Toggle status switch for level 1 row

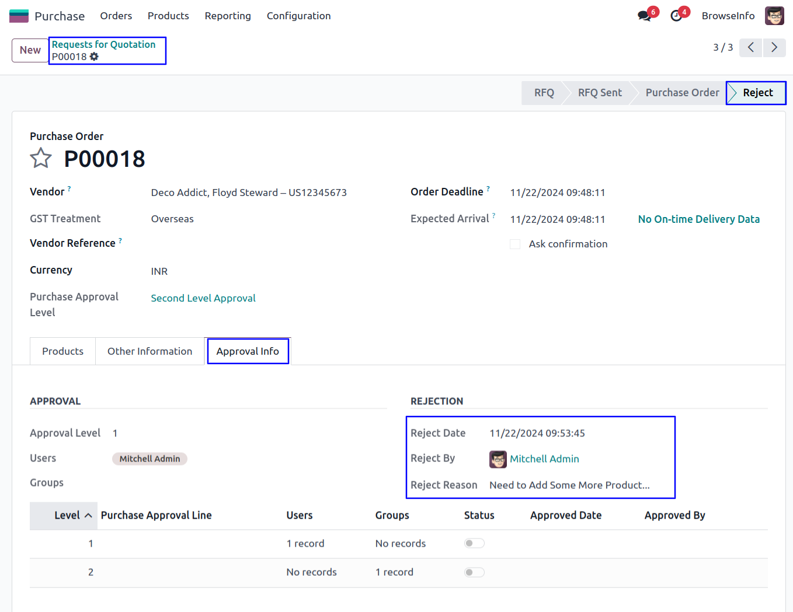[x=474, y=543]
